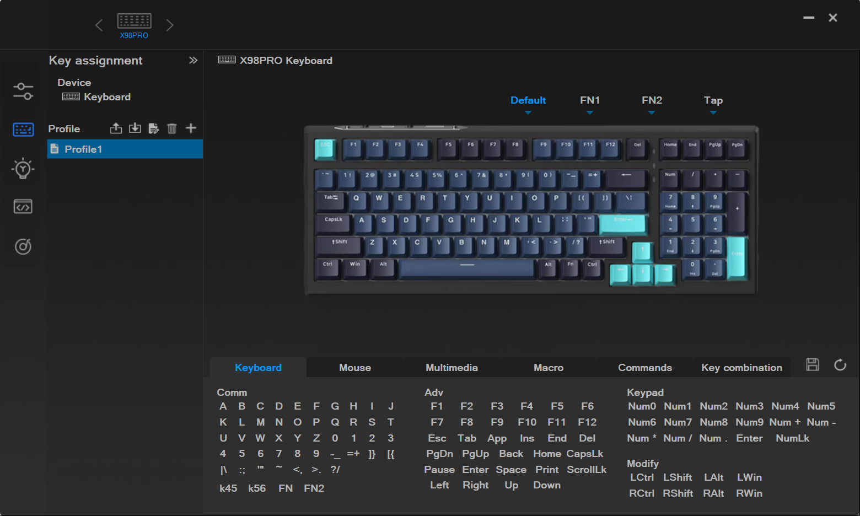Delete the profile with the trash icon

click(x=172, y=128)
